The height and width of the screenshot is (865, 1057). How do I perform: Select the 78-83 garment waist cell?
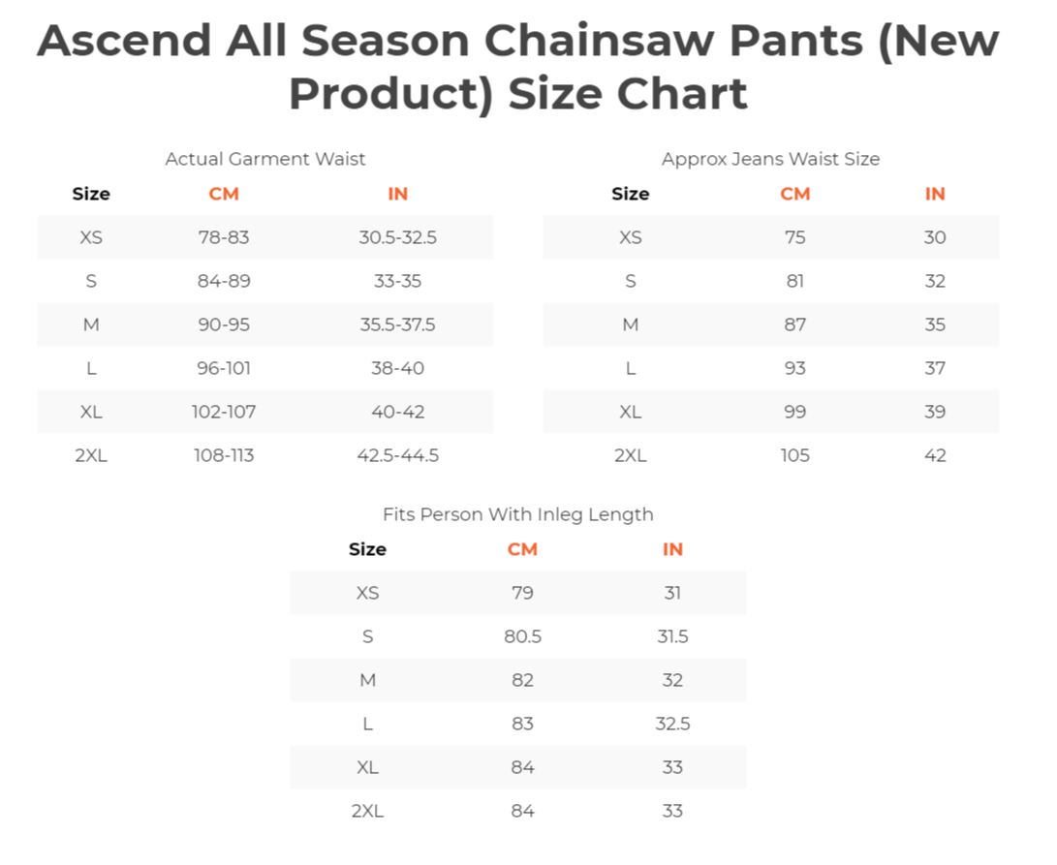pyautogui.click(x=224, y=237)
